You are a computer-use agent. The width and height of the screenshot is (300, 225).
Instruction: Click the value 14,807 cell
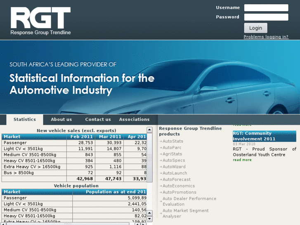(109, 149)
